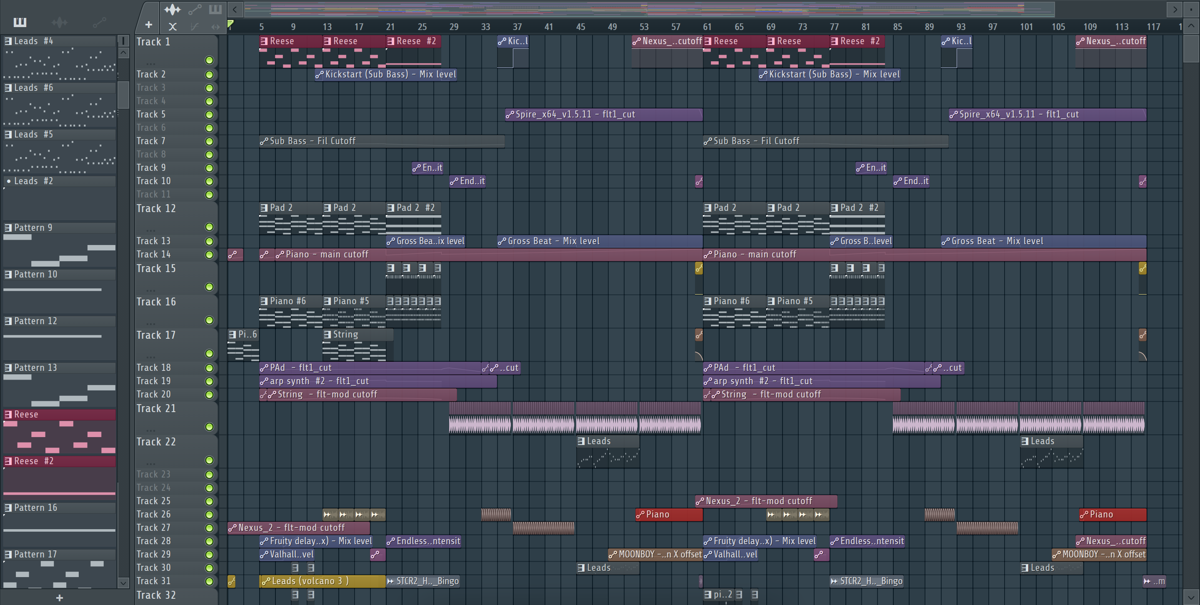Image resolution: width=1200 pixels, height=605 pixels.
Task: Click the Track 22 header label
Action: tap(156, 442)
